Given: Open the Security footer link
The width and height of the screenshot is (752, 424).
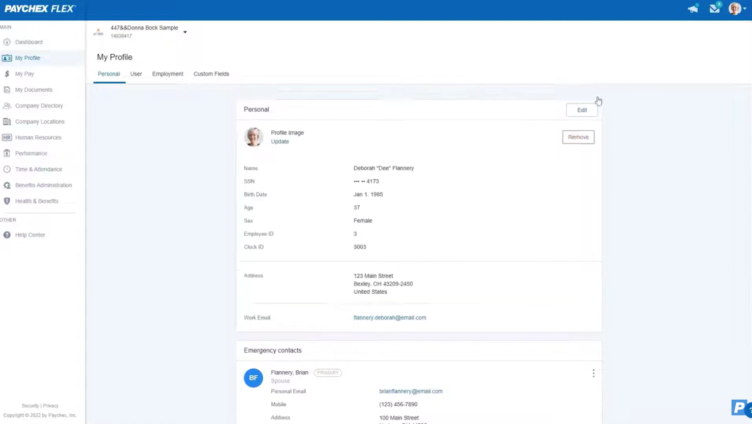Looking at the screenshot, I should (30, 406).
